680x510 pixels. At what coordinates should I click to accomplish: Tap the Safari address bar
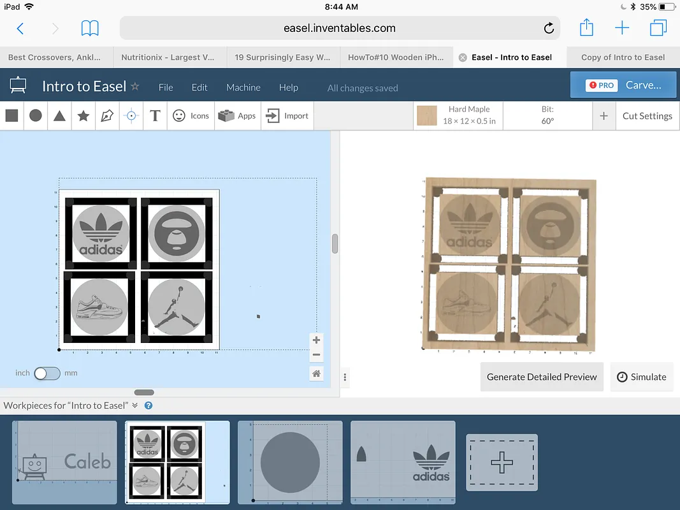click(x=340, y=28)
